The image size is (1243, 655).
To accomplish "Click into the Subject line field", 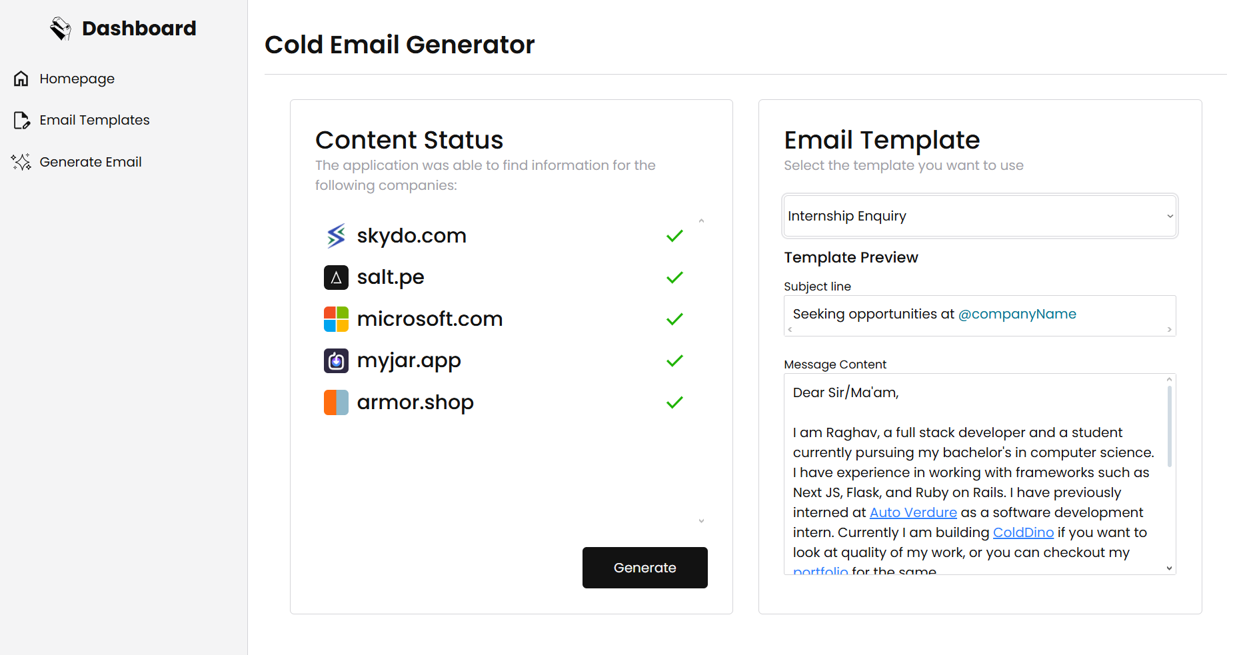I will click(979, 314).
